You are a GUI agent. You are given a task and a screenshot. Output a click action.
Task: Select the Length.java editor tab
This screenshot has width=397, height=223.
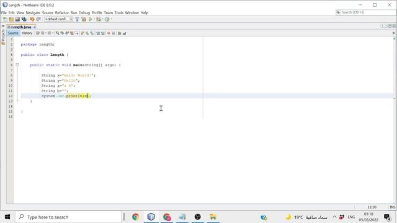point(21,27)
